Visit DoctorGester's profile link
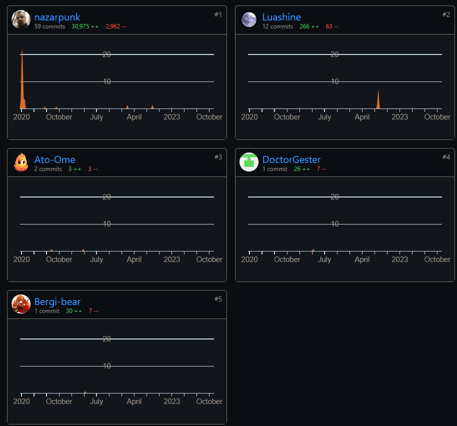The width and height of the screenshot is (457, 426). coord(291,159)
